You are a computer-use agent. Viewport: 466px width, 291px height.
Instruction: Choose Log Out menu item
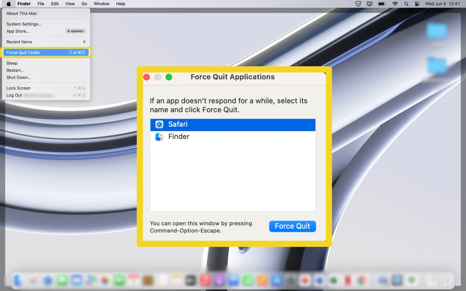coord(46,95)
